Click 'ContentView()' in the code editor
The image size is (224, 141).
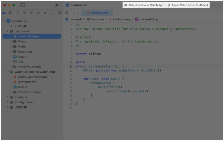(x=110, y=87)
